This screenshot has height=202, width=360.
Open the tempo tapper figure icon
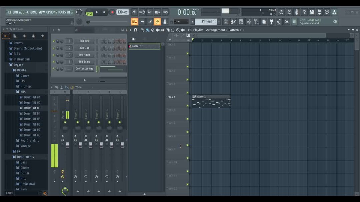click(279, 22)
